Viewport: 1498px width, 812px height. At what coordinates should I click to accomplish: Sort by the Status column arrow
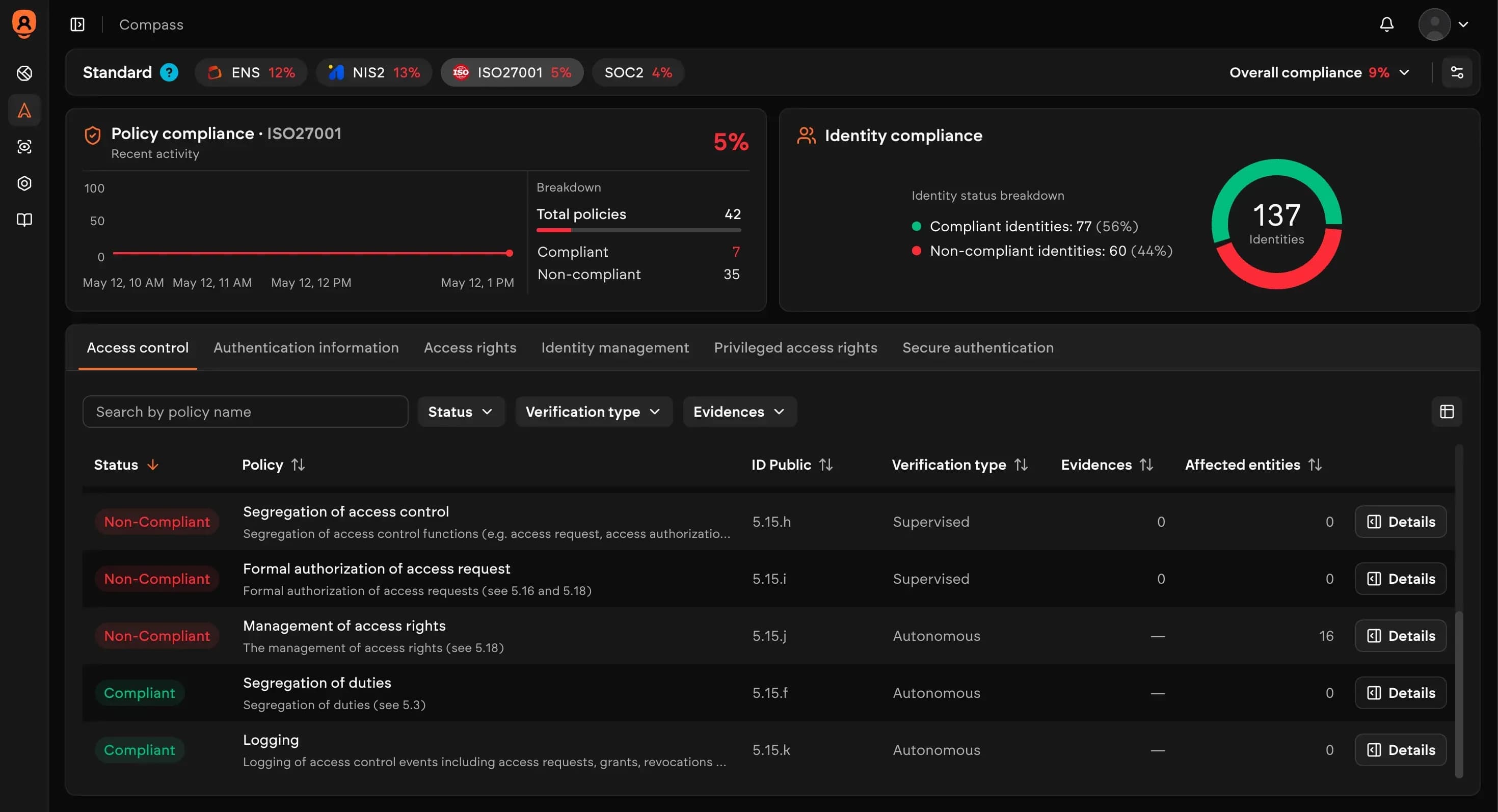[153, 465]
